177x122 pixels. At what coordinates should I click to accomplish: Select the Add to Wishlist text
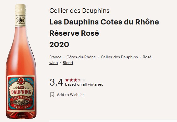pyautogui.click(x=70, y=95)
